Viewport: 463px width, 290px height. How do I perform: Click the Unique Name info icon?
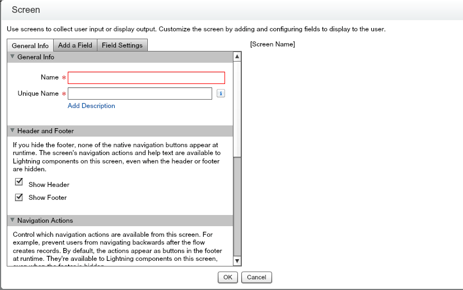[221, 93]
